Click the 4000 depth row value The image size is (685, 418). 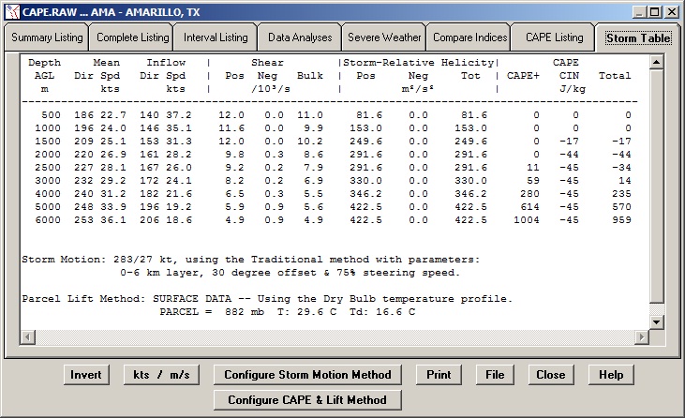click(x=48, y=194)
